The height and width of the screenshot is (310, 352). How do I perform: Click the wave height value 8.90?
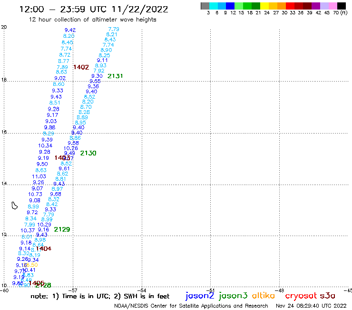click(106, 50)
